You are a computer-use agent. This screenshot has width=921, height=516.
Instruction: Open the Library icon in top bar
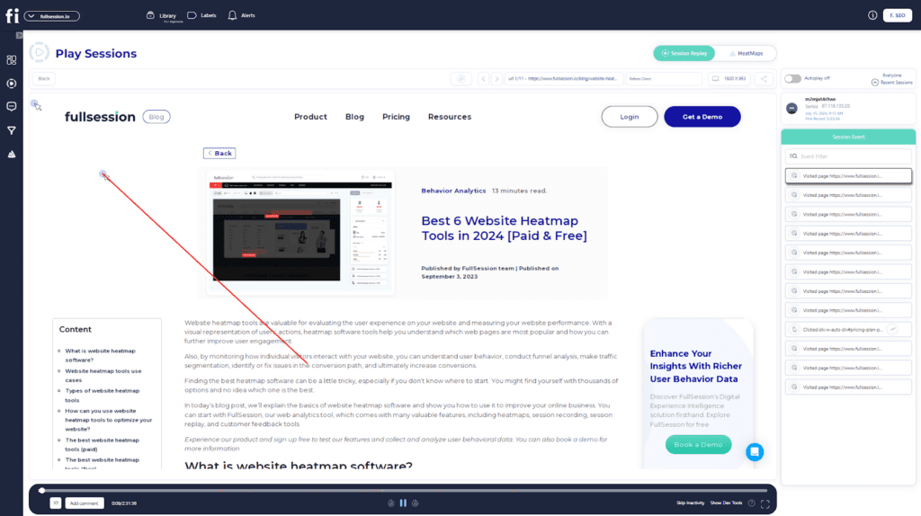tap(151, 15)
